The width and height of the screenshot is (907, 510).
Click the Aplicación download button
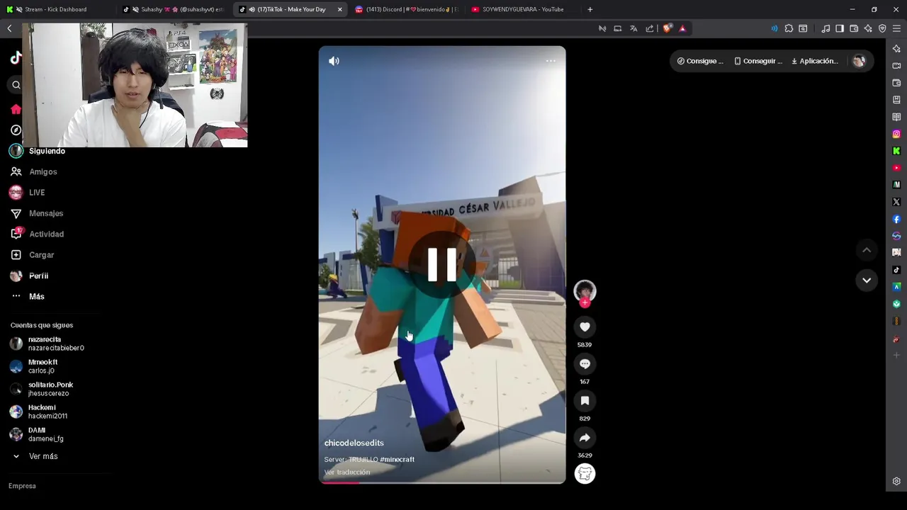(814, 61)
